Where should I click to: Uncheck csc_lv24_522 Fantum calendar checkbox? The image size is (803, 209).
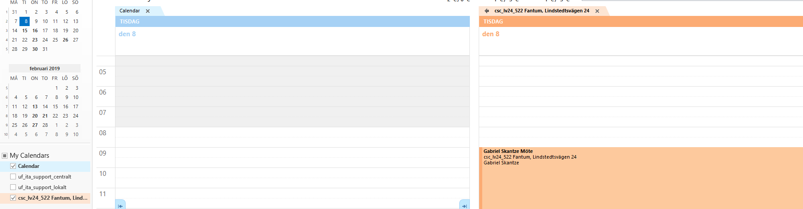pos(13,198)
